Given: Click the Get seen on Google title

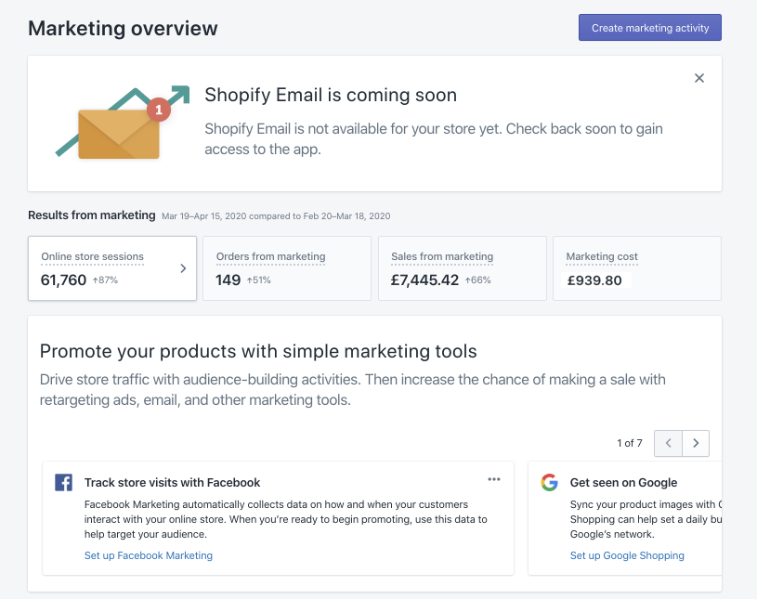Looking at the screenshot, I should 623,483.
